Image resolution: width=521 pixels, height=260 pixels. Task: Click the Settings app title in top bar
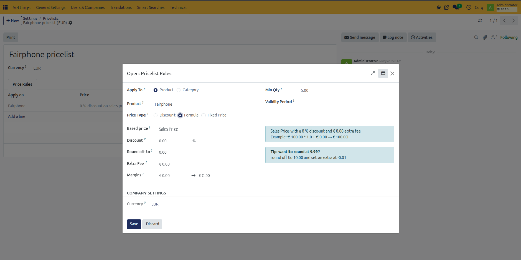[x=21, y=7]
